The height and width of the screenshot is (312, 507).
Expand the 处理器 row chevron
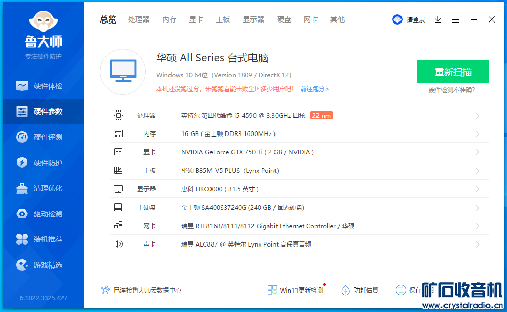(x=478, y=116)
